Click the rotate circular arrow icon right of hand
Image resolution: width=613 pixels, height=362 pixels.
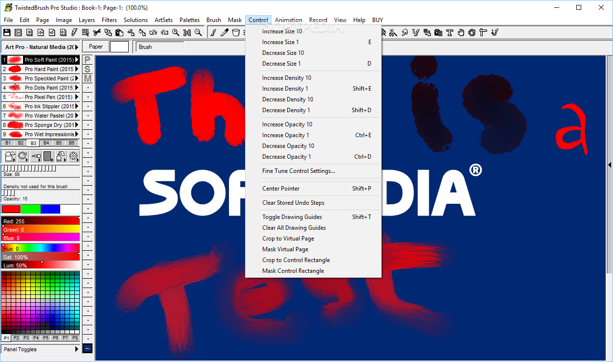coord(472,32)
